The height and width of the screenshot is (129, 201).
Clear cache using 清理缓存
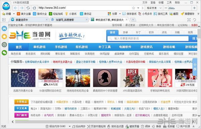click(x=188, y=14)
